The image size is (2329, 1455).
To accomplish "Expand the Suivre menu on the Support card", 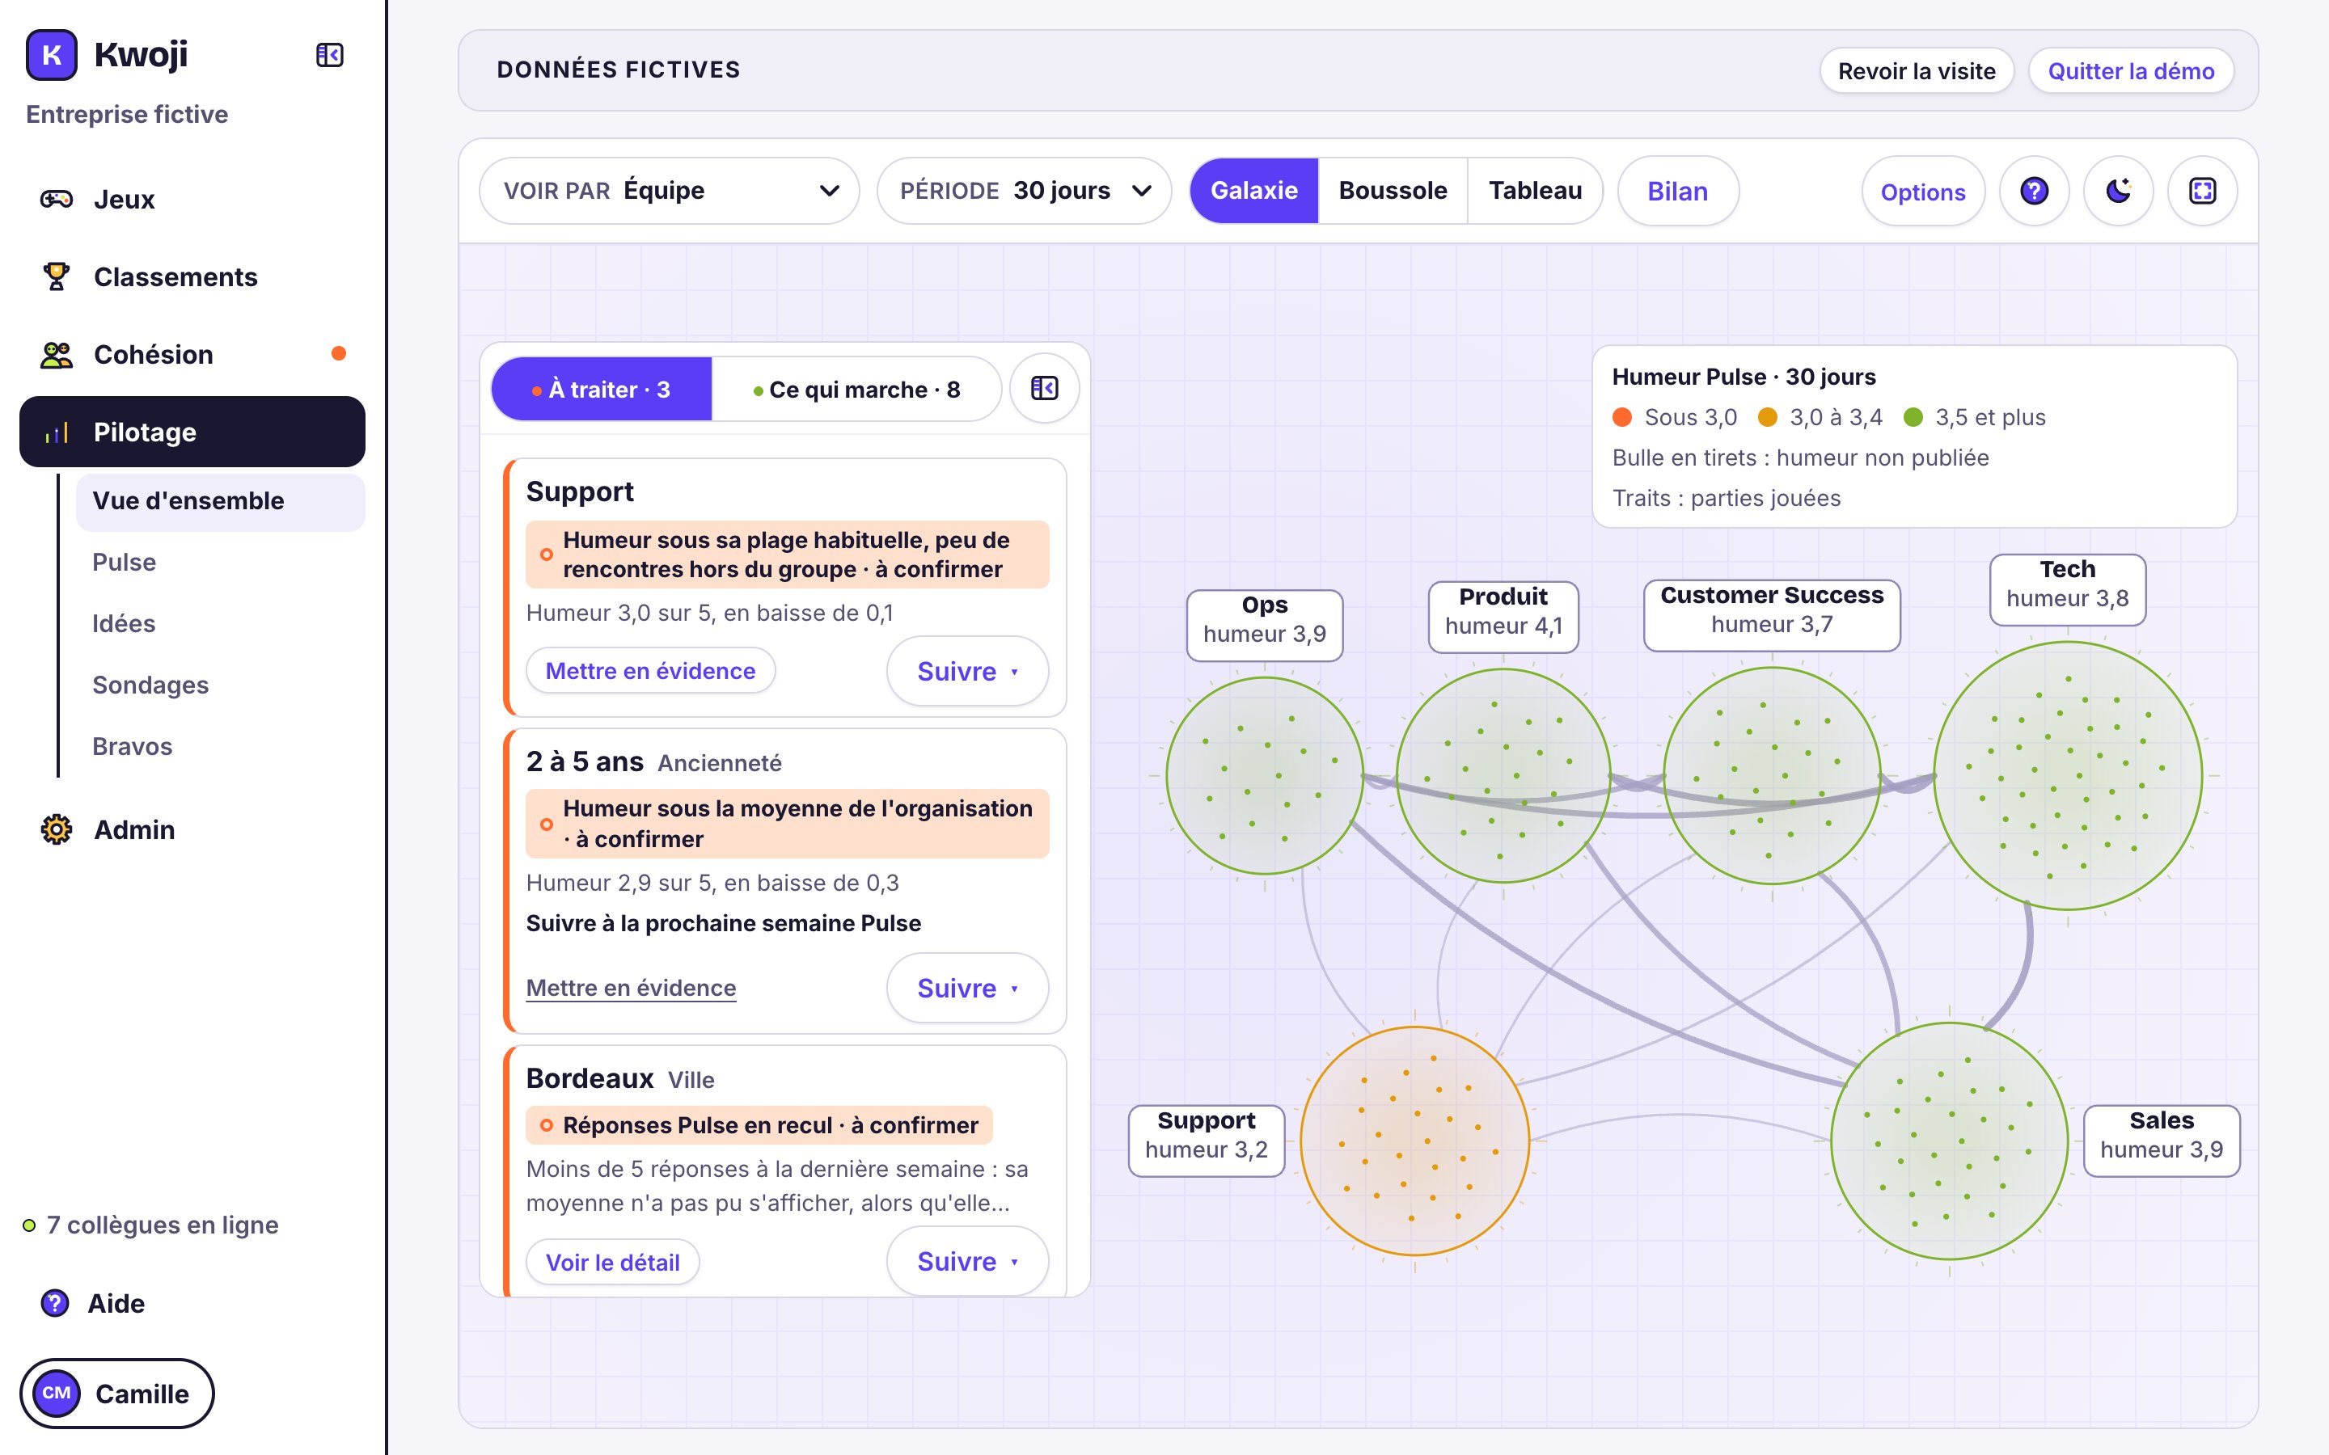I will [967, 671].
